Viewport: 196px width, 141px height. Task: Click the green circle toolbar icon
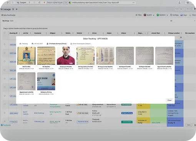click(158, 15)
